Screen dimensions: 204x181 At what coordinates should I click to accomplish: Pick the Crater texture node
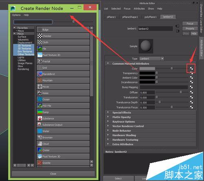coord(63,150)
